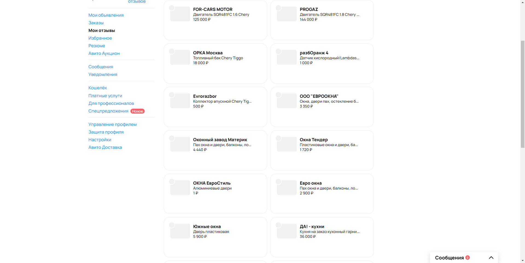Click ООО "ЕВРООКНА" seller avatar circle
Image resolution: width=525 pixels, height=263 pixels.
point(278,95)
